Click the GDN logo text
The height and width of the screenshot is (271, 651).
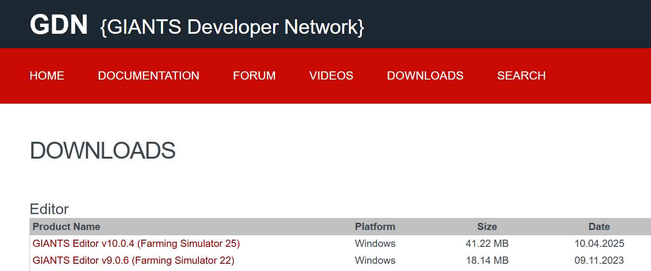[58, 25]
